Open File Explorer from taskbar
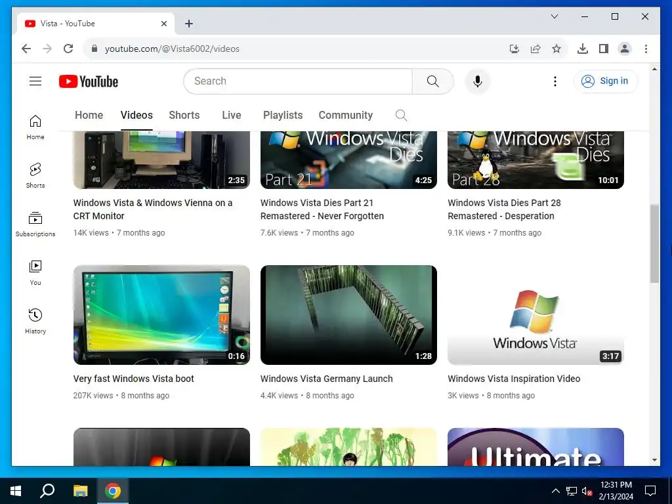Screen dimensions: 672x504 pos(80,491)
